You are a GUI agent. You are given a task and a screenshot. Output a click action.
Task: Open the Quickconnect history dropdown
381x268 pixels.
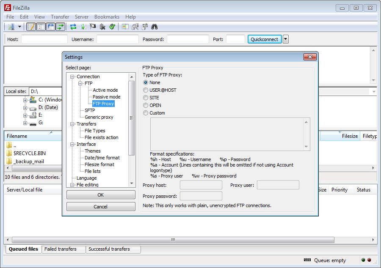click(x=286, y=39)
